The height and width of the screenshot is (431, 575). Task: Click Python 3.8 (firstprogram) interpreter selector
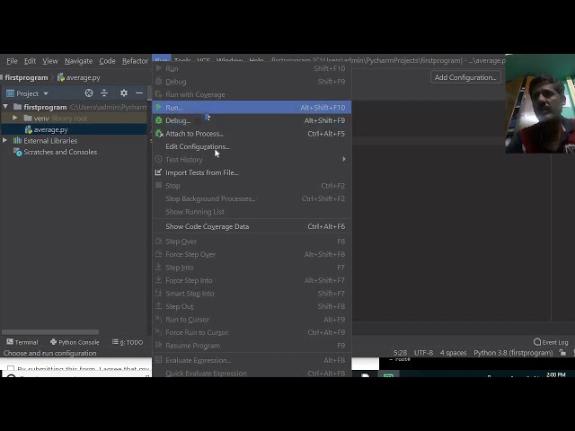513,353
